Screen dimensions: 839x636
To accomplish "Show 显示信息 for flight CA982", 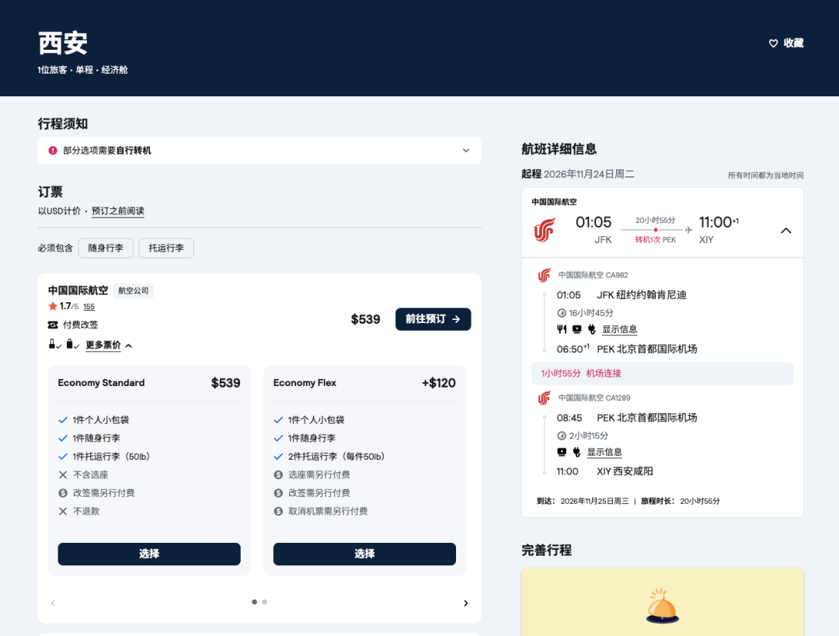I will tap(619, 329).
